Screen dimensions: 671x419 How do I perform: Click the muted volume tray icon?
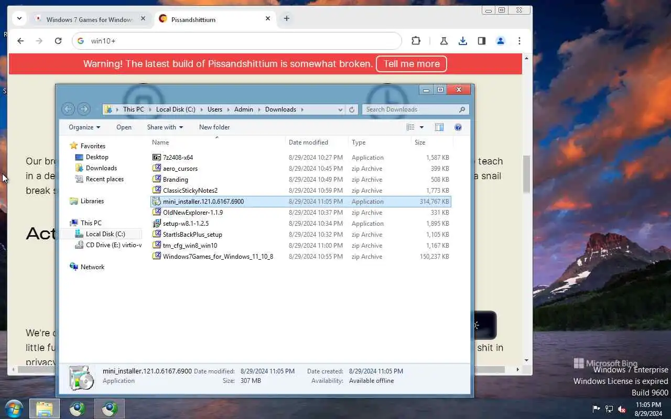coord(622,409)
